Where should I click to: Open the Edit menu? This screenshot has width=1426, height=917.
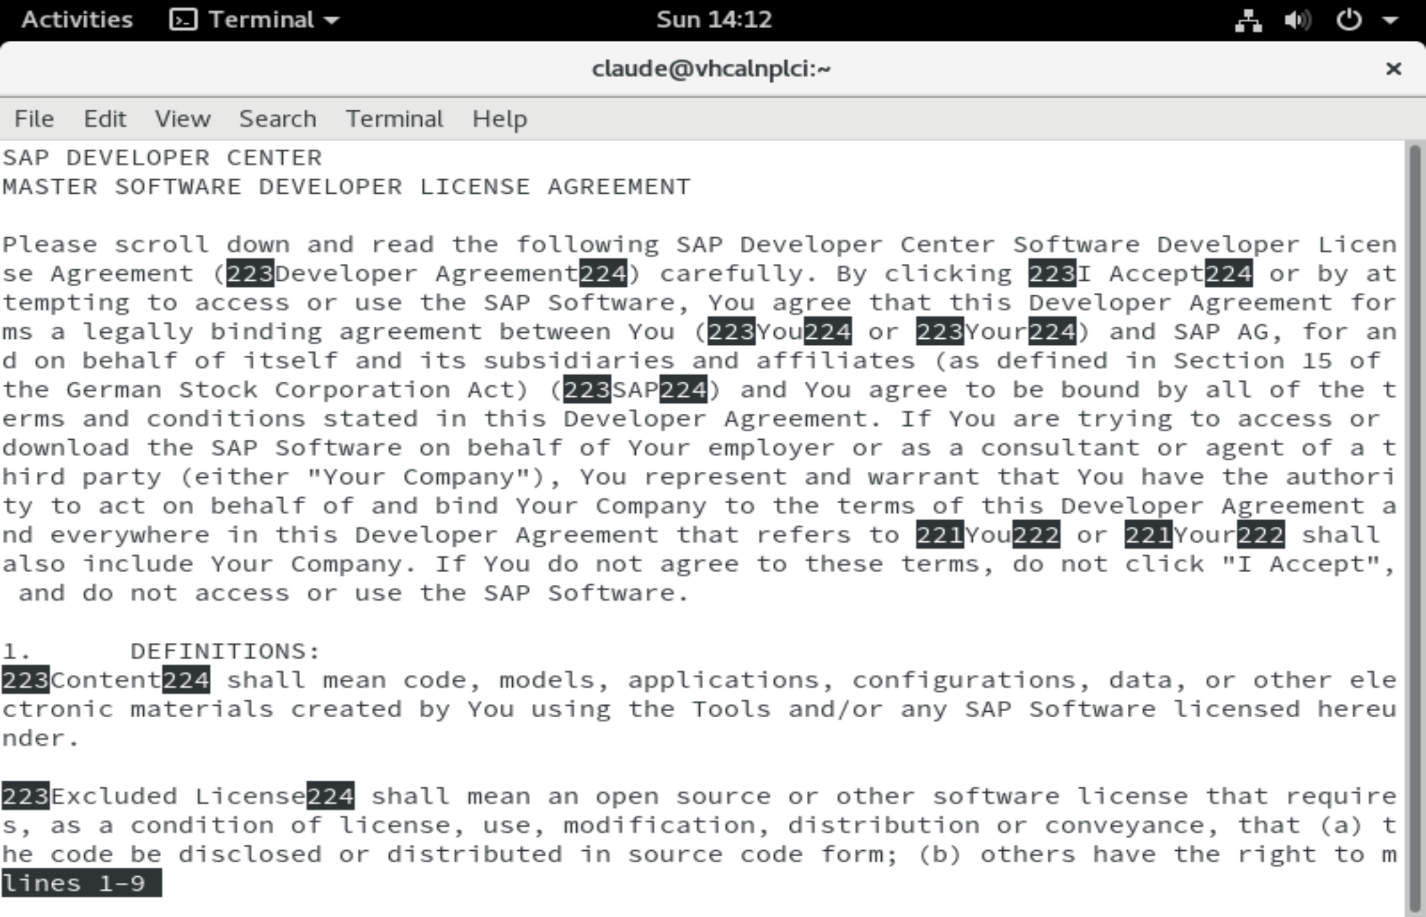tap(104, 119)
